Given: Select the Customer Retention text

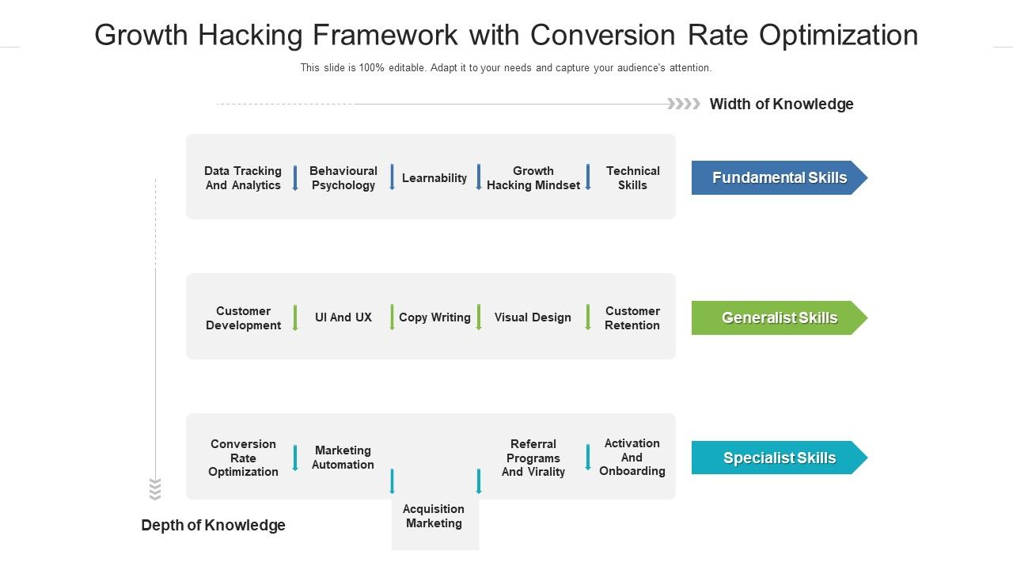Looking at the screenshot, I should click(x=632, y=318).
